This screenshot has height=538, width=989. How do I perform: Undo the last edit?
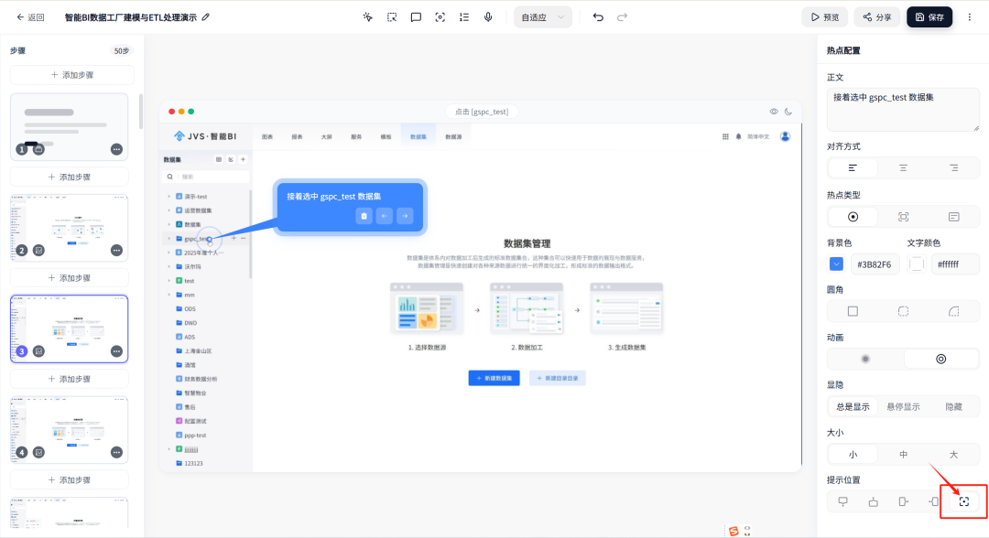point(598,17)
